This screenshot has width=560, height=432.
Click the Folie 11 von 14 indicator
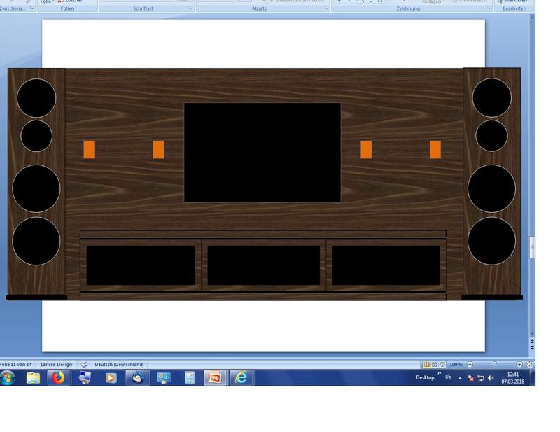point(15,365)
